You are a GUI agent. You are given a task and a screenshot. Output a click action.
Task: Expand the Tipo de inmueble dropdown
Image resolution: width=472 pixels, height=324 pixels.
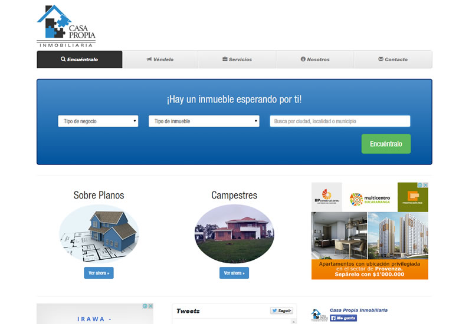click(204, 121)
